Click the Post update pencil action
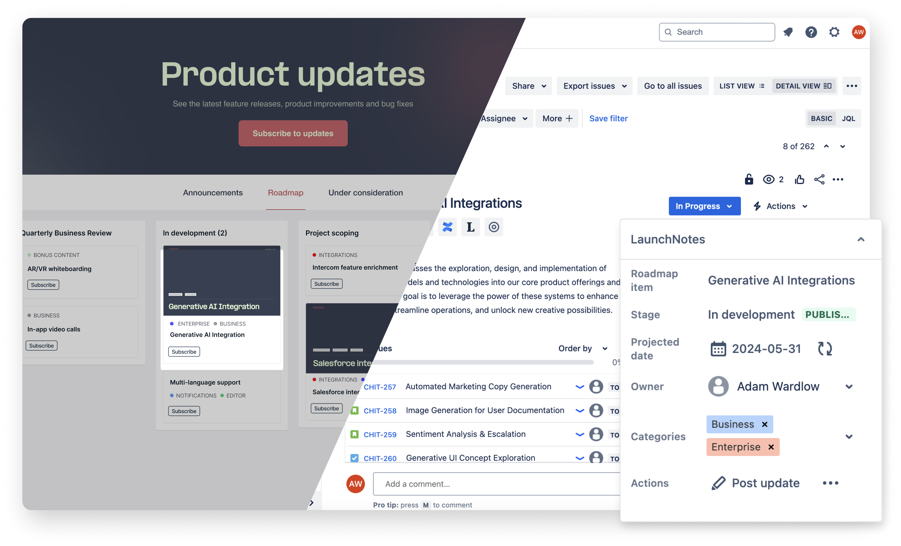 755,483
